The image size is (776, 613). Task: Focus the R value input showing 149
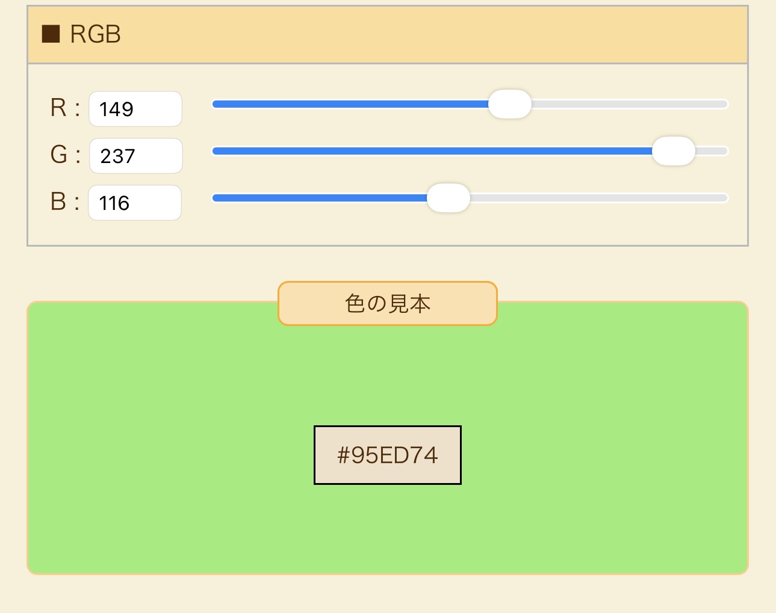[x=135, y=109]
